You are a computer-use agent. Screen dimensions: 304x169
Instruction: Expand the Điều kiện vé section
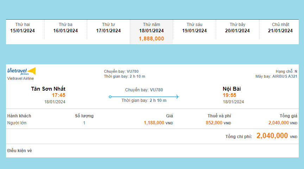click(x=20, y=151)
